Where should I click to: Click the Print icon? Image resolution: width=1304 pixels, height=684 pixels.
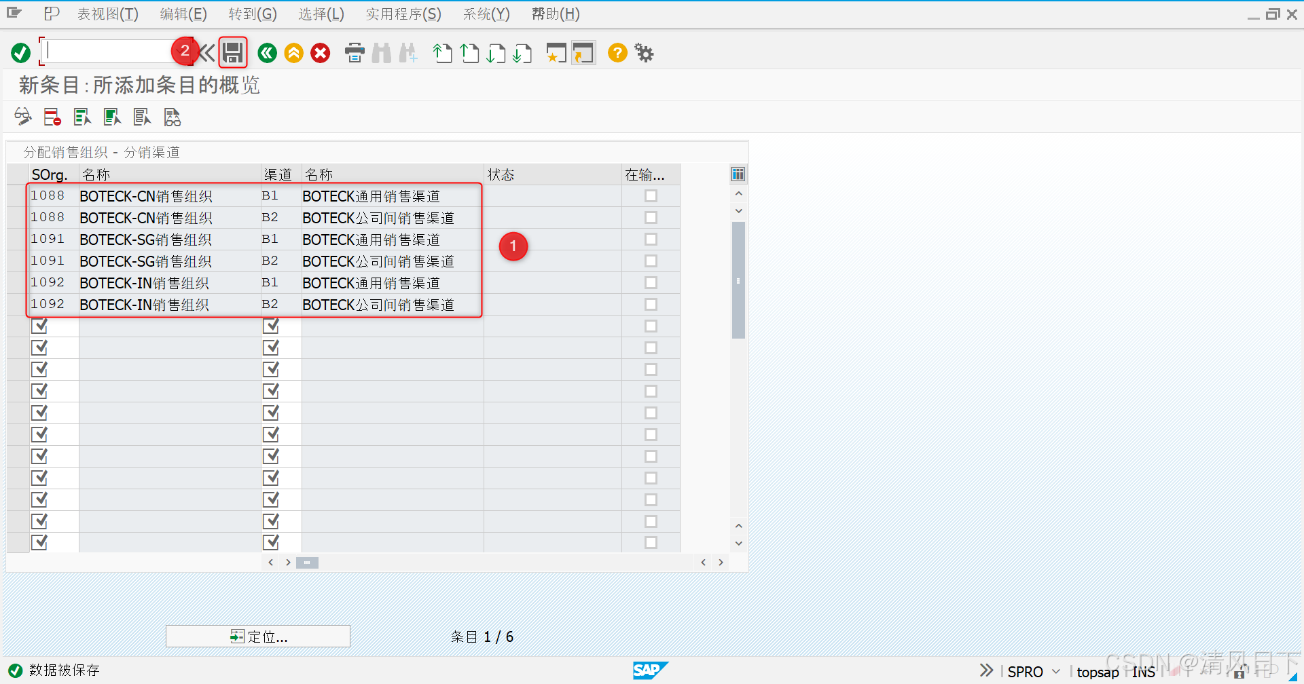[355, 53]
